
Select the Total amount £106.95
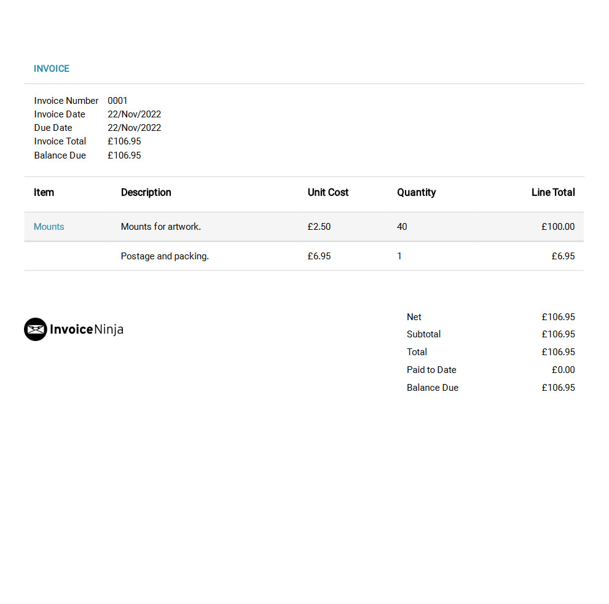pos(558,352)
